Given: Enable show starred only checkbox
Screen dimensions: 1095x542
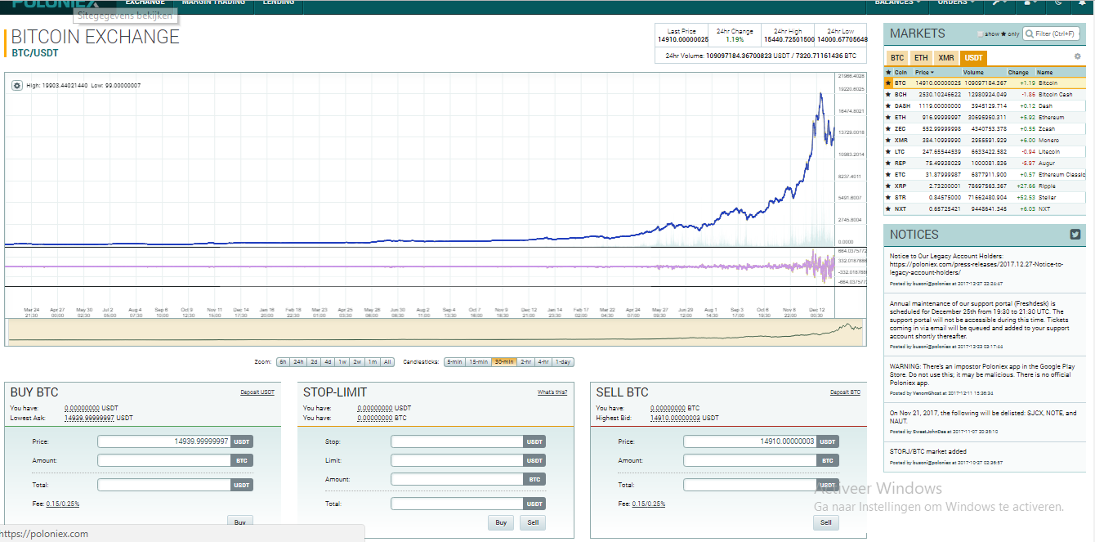Looking at the screenshot, I should [981, 34].
